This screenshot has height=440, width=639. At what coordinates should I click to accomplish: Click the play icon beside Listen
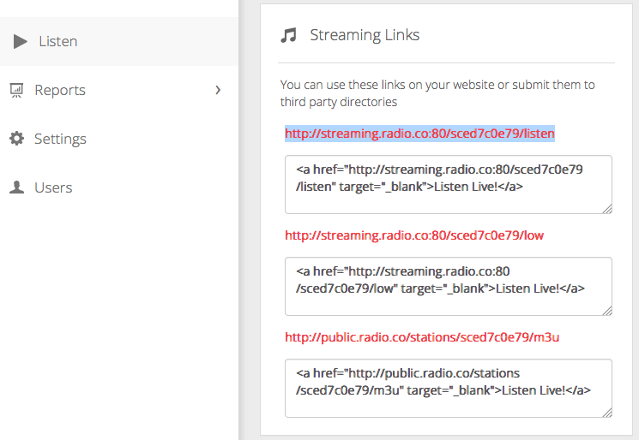[x=21, y=41]
